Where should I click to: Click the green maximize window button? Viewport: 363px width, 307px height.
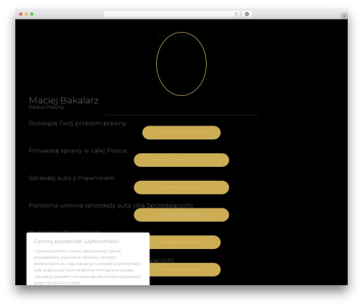tap(32, 14)
